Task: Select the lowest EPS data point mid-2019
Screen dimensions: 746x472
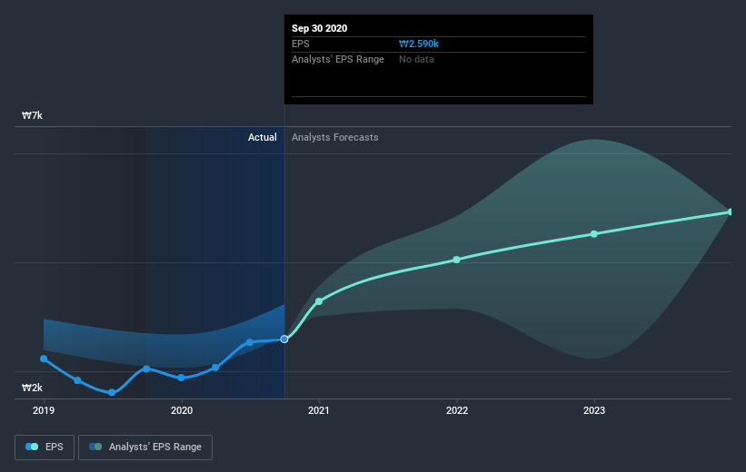Action: pyautogui.click(x=112, y=392)
